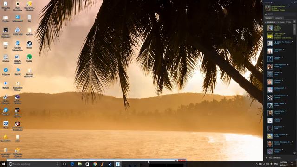Open File Explorer from the taskbar
297x167 pixels.
(x=80, y=164)
